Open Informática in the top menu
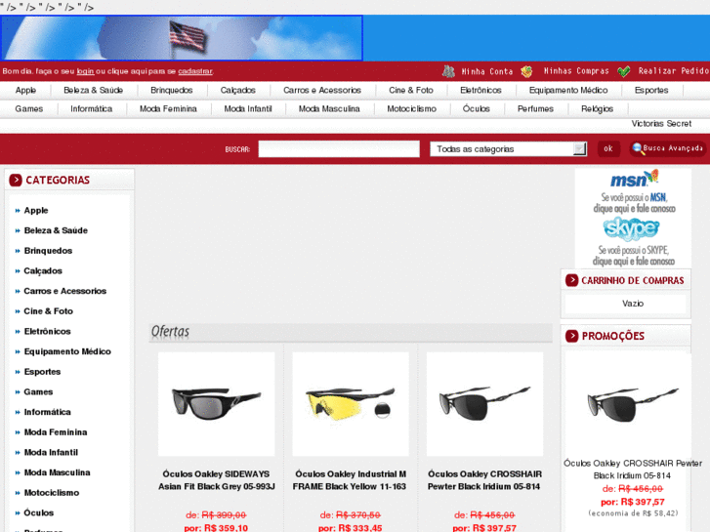Viewport: 710px width, 532px height. tap(91, 108)
